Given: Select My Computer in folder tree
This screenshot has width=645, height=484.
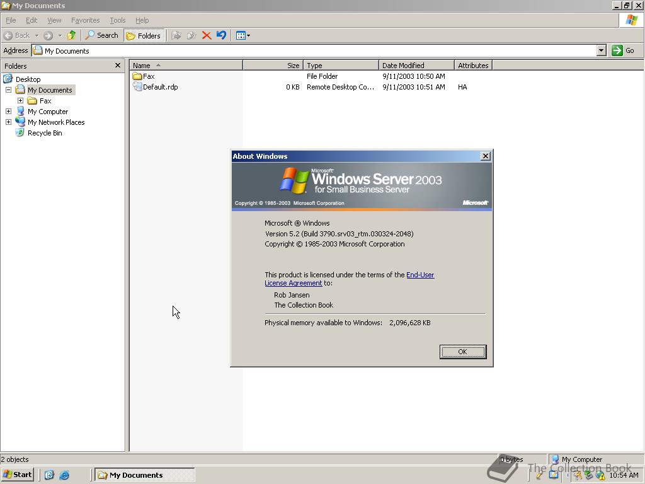Looking at the screenshot, I should [x=48, y=112].
